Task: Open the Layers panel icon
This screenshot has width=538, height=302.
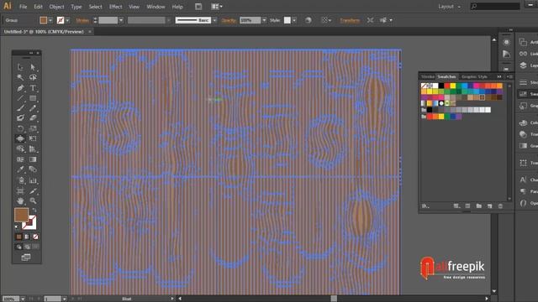Action: point(523,65)
